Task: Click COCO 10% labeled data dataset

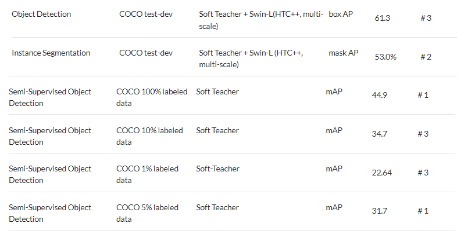Action: coord(149,136)
